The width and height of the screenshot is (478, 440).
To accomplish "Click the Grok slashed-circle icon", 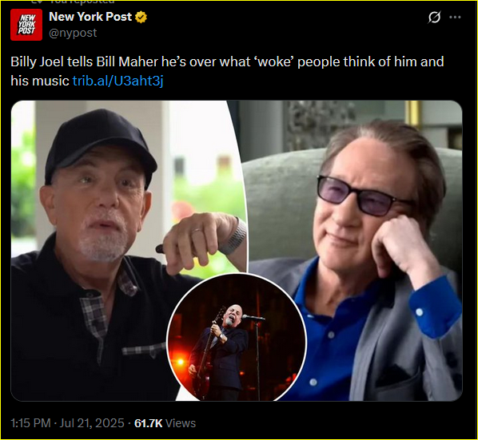I will [434, 17].
